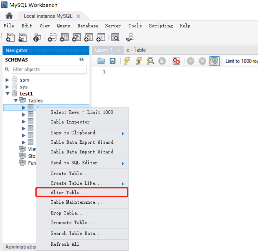258x251 pixels.
Task: Select the MySQL Workbench dolphin logo
Action: tap(4, 5)
